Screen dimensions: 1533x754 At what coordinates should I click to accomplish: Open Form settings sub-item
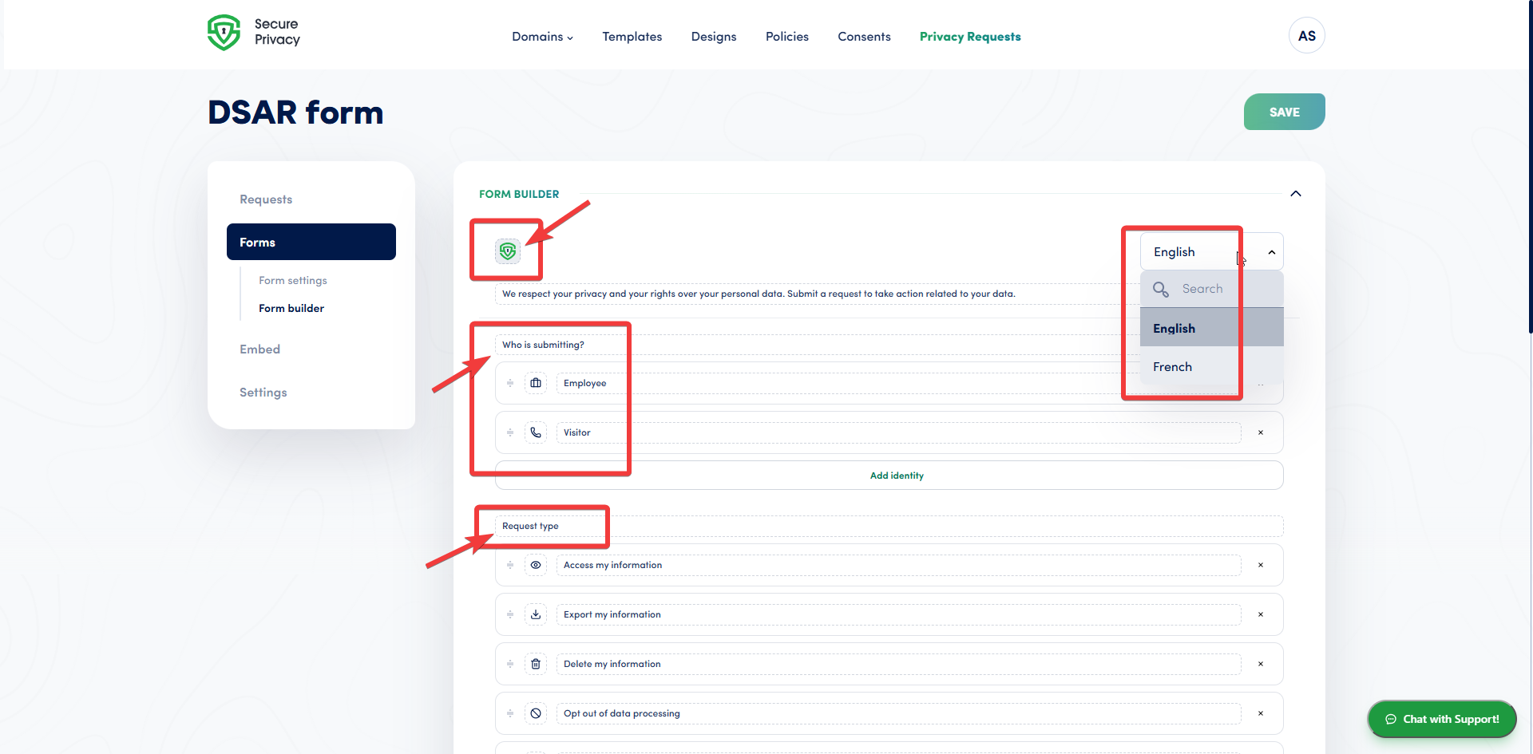(x=293, y=281)
